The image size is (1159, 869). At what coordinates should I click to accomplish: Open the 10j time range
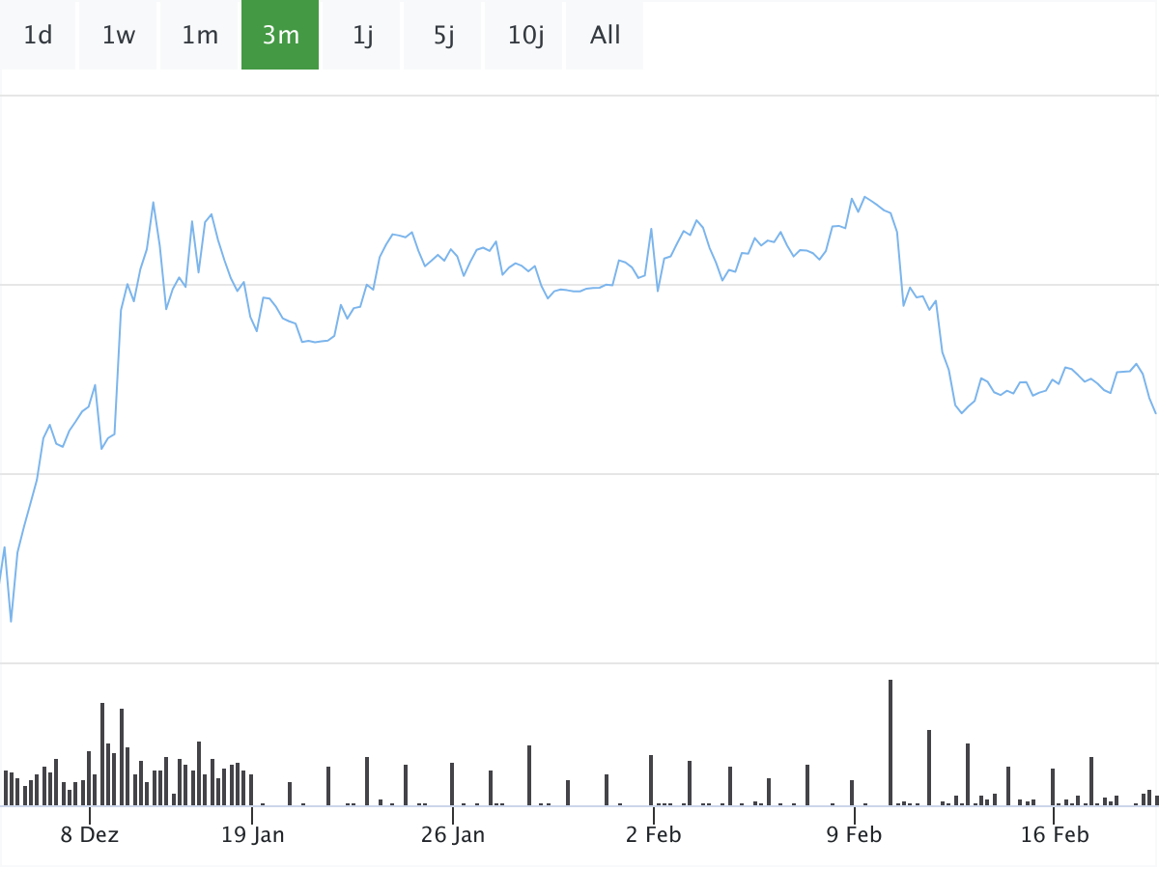(525, 36)
